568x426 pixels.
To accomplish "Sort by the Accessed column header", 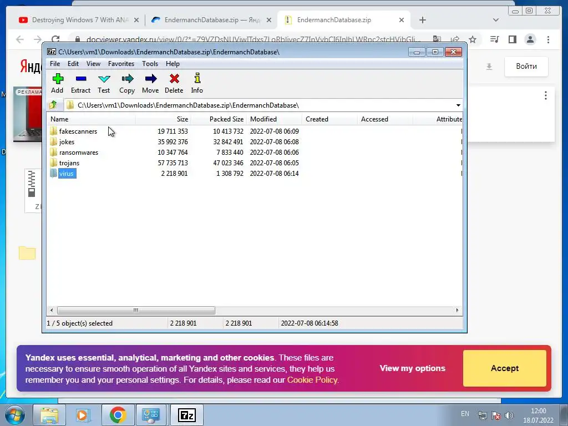I will pos(385,119).
